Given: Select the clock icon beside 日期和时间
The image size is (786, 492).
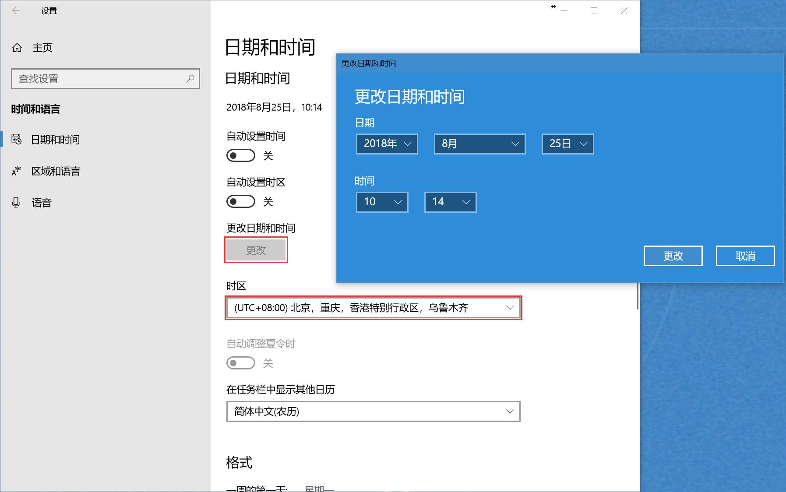Looking at the screenshot, I should click(x=16, y=140).
